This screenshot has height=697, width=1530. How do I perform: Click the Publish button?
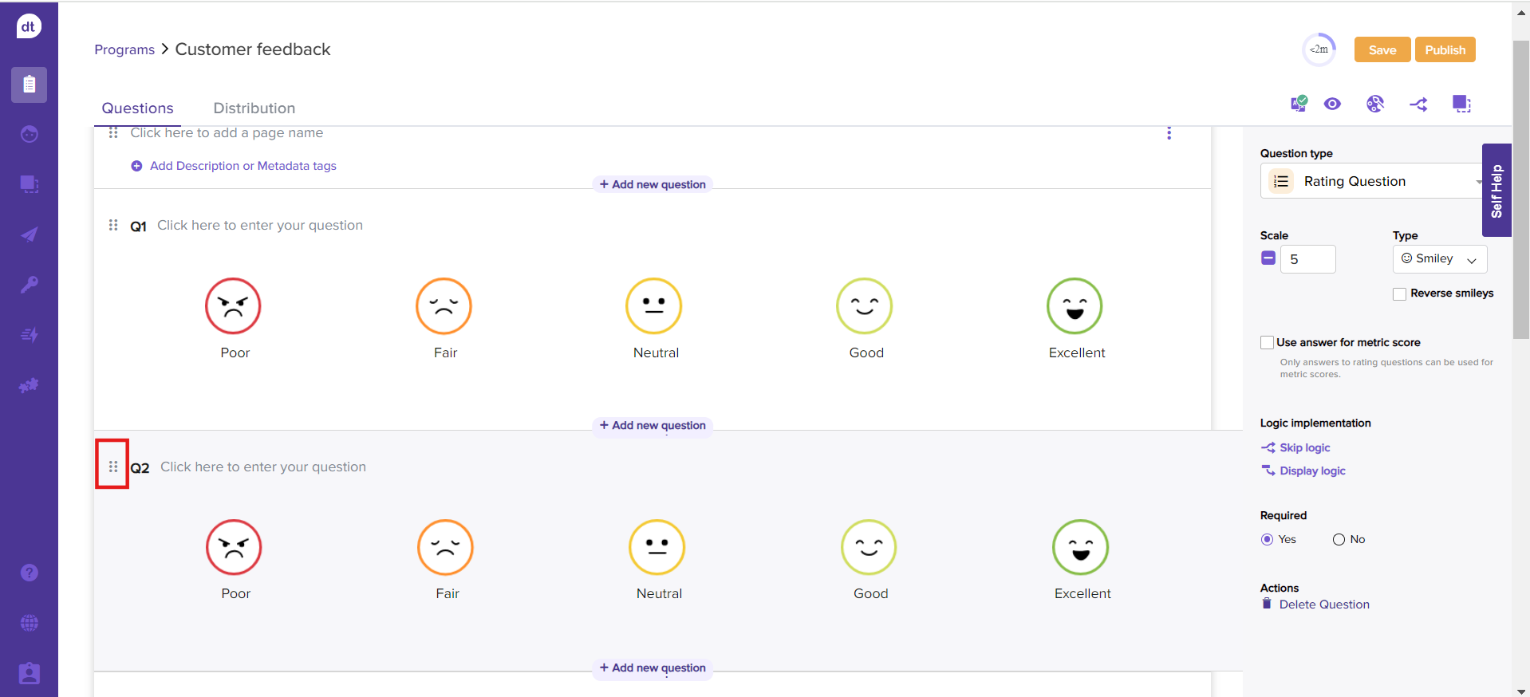1445,49
